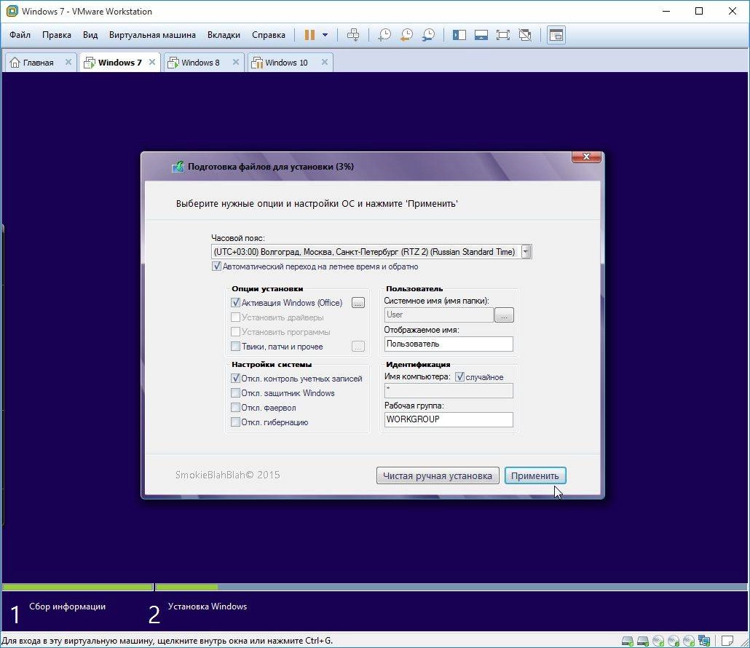Enable Откл. гибернацию checkbox
This screenshot has width=750, height=648.
click(x=235, y=422)
